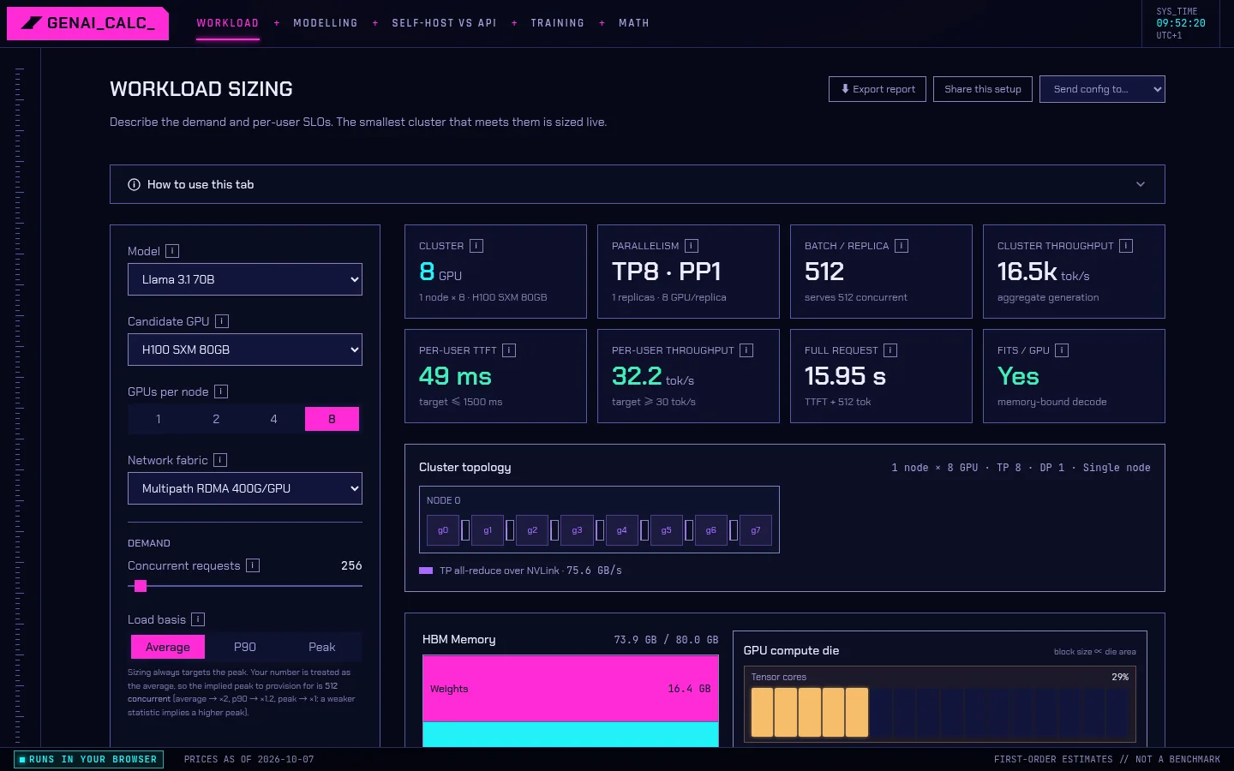Select Peak load basis
1234x771 pixels.
322,647
